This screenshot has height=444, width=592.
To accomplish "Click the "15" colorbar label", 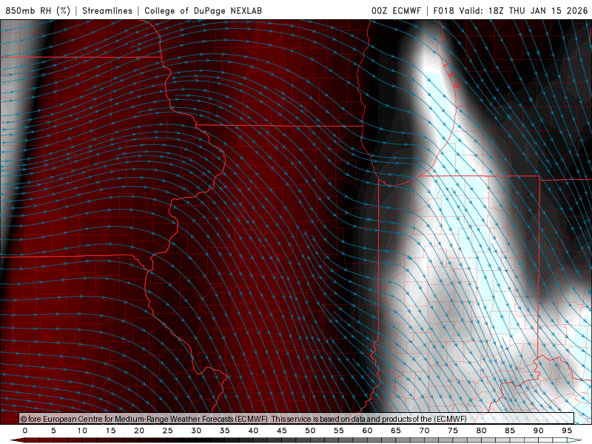I will pyautogui.click(x=110, y=431).
